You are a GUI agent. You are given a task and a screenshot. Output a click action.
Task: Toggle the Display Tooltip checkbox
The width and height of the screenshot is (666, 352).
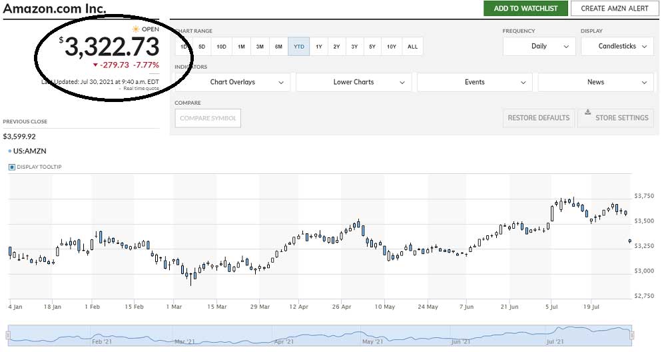click(12, 167)
